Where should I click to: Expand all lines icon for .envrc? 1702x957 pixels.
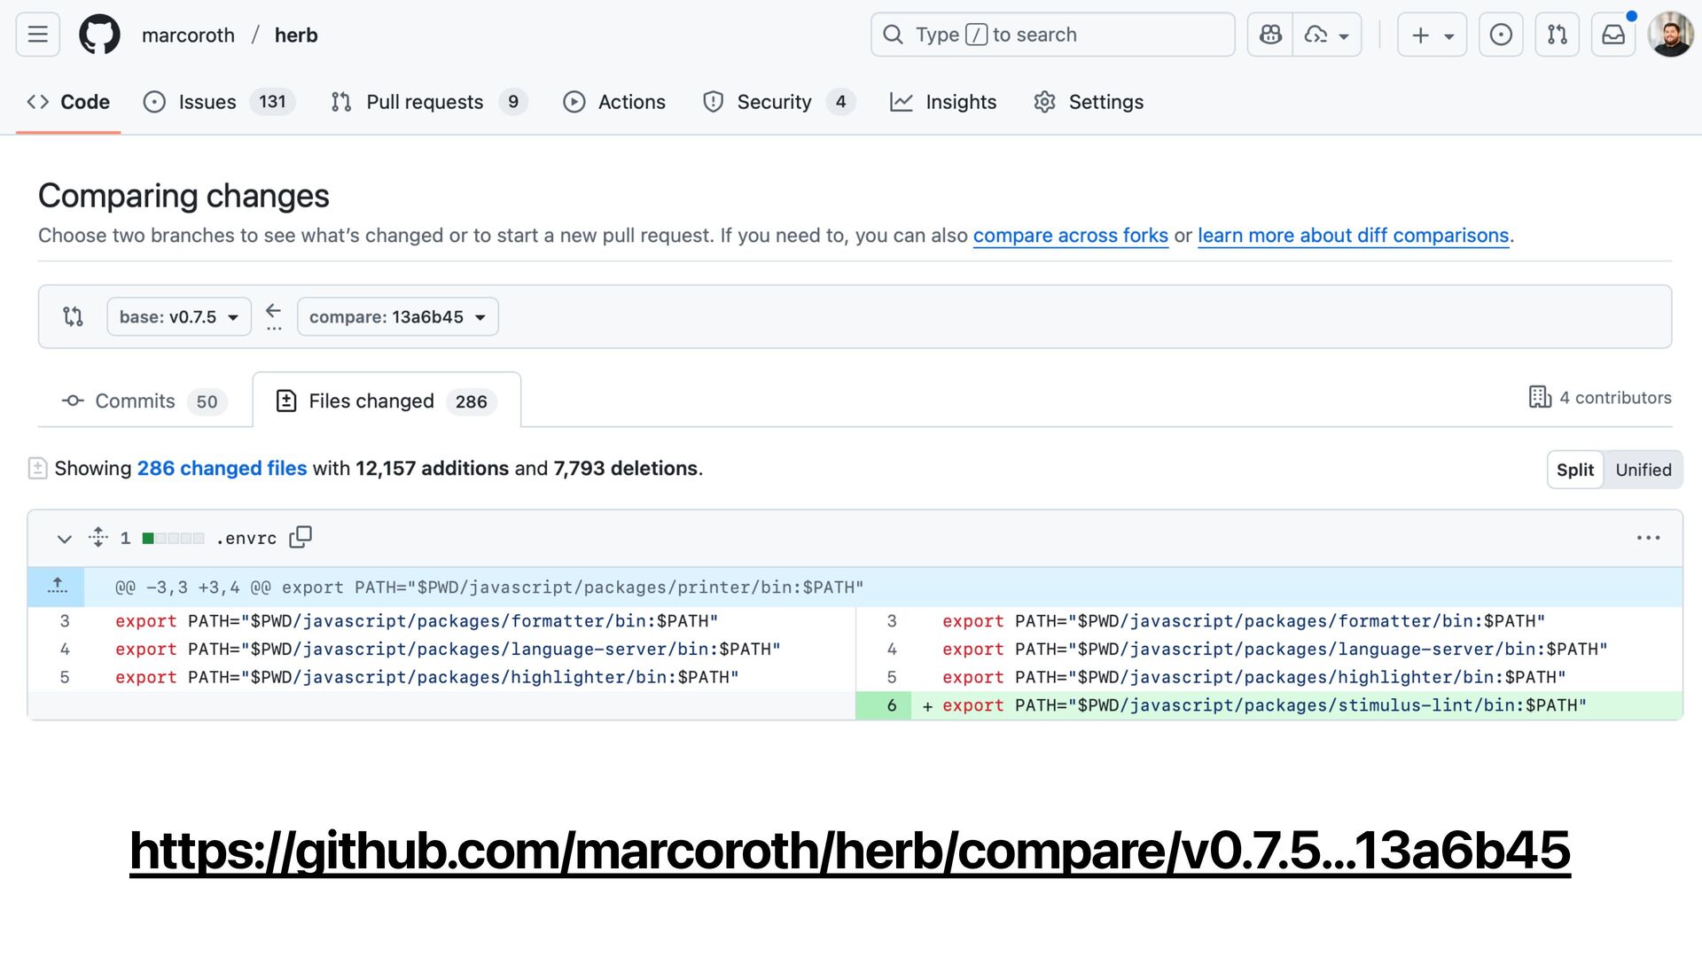(x=98, y=537)
